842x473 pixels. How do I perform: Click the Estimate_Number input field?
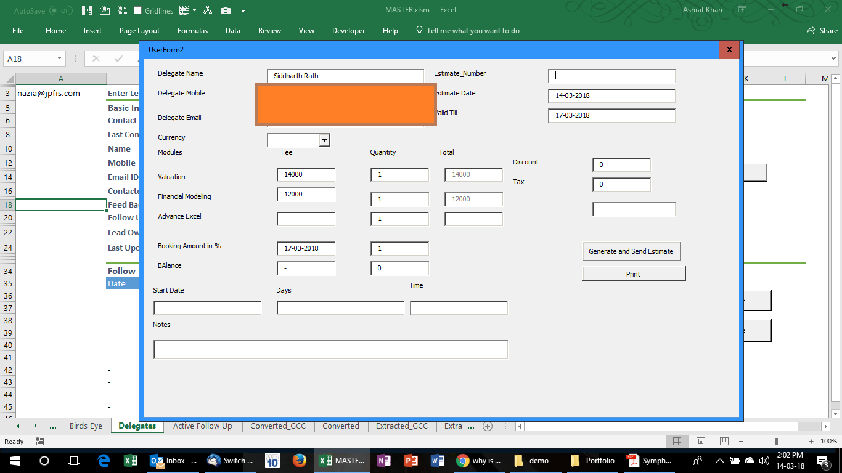[x=611, y=76]
